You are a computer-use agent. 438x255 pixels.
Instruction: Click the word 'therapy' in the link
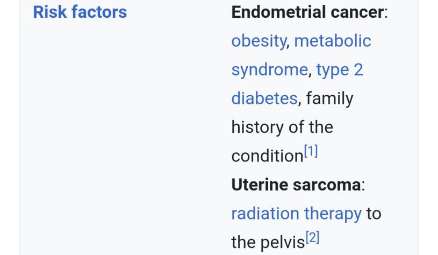point(333,214)
